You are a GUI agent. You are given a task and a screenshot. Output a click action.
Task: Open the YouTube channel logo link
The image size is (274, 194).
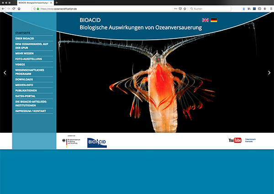[x=235, y=140]
